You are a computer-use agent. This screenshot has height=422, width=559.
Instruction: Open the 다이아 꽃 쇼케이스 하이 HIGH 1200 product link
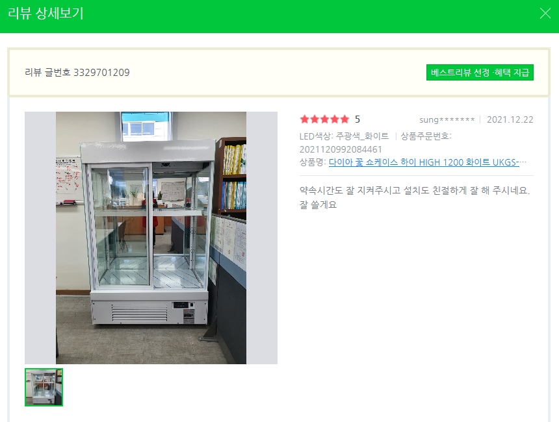tap(424, 162)
